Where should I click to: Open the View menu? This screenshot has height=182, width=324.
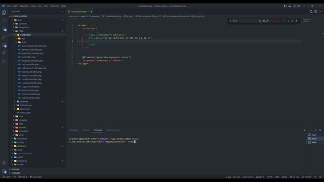33,6
